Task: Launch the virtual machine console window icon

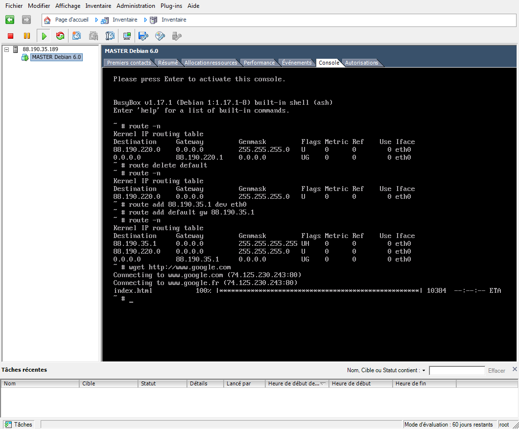Action: click(x=127, y=36)
